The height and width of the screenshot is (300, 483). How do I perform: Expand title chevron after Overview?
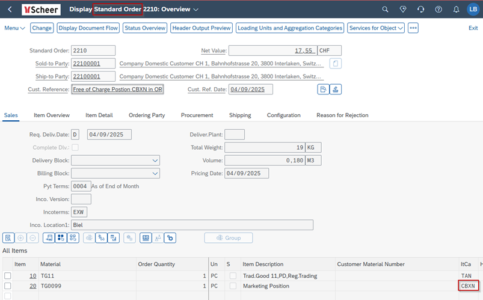click(195, 10)
